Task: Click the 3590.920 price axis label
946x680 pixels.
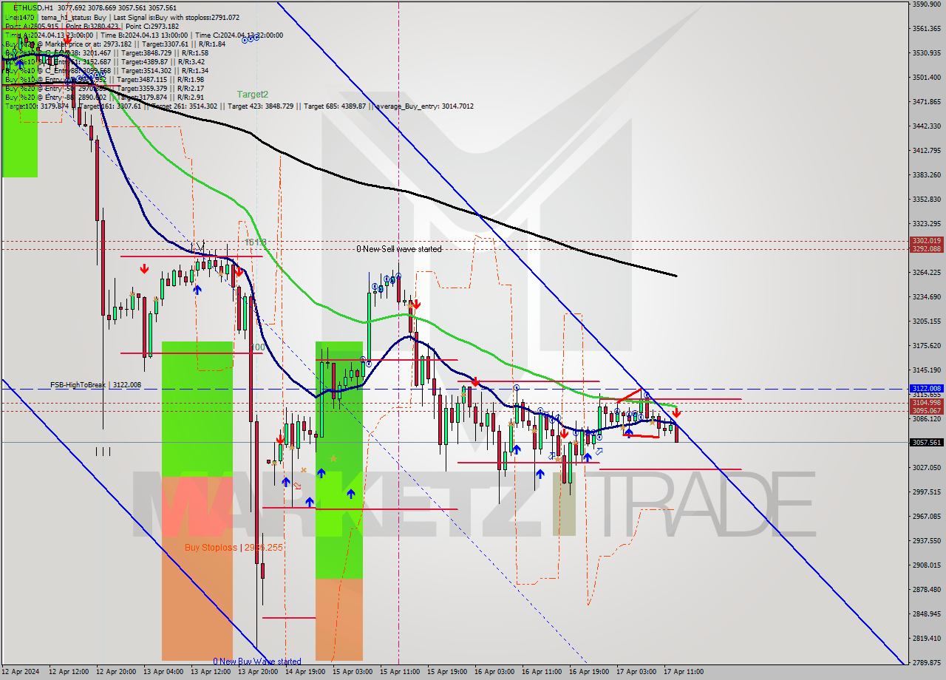Action: click(x=927, y=4)
